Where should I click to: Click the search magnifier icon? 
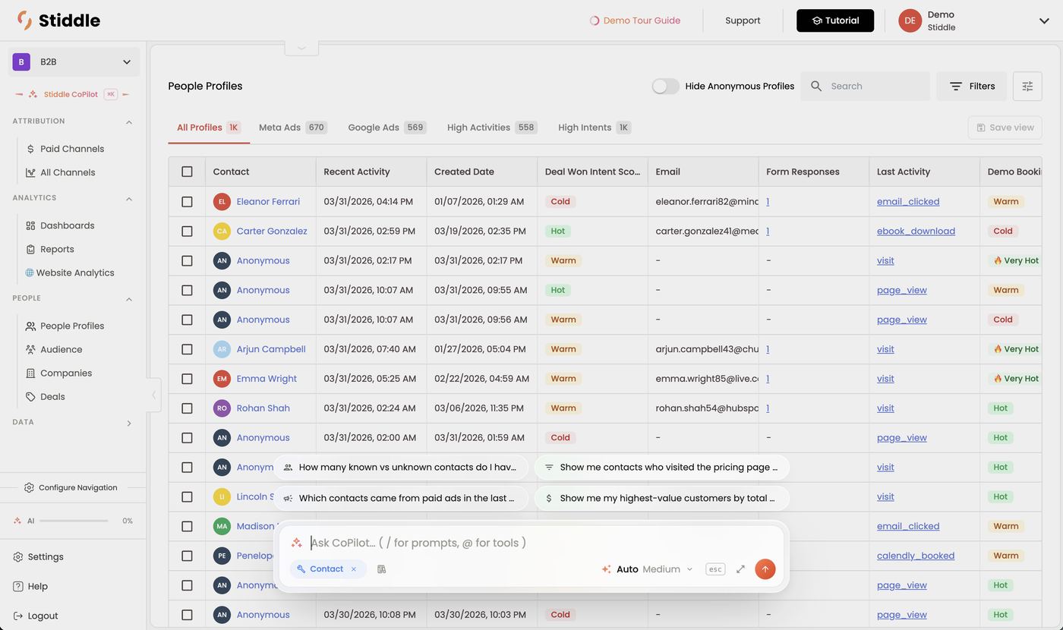point(816,87)
